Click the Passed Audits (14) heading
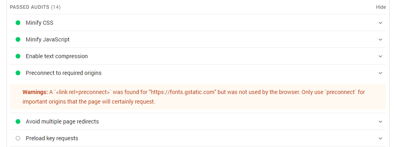394x147 pixels. point(35,7)
